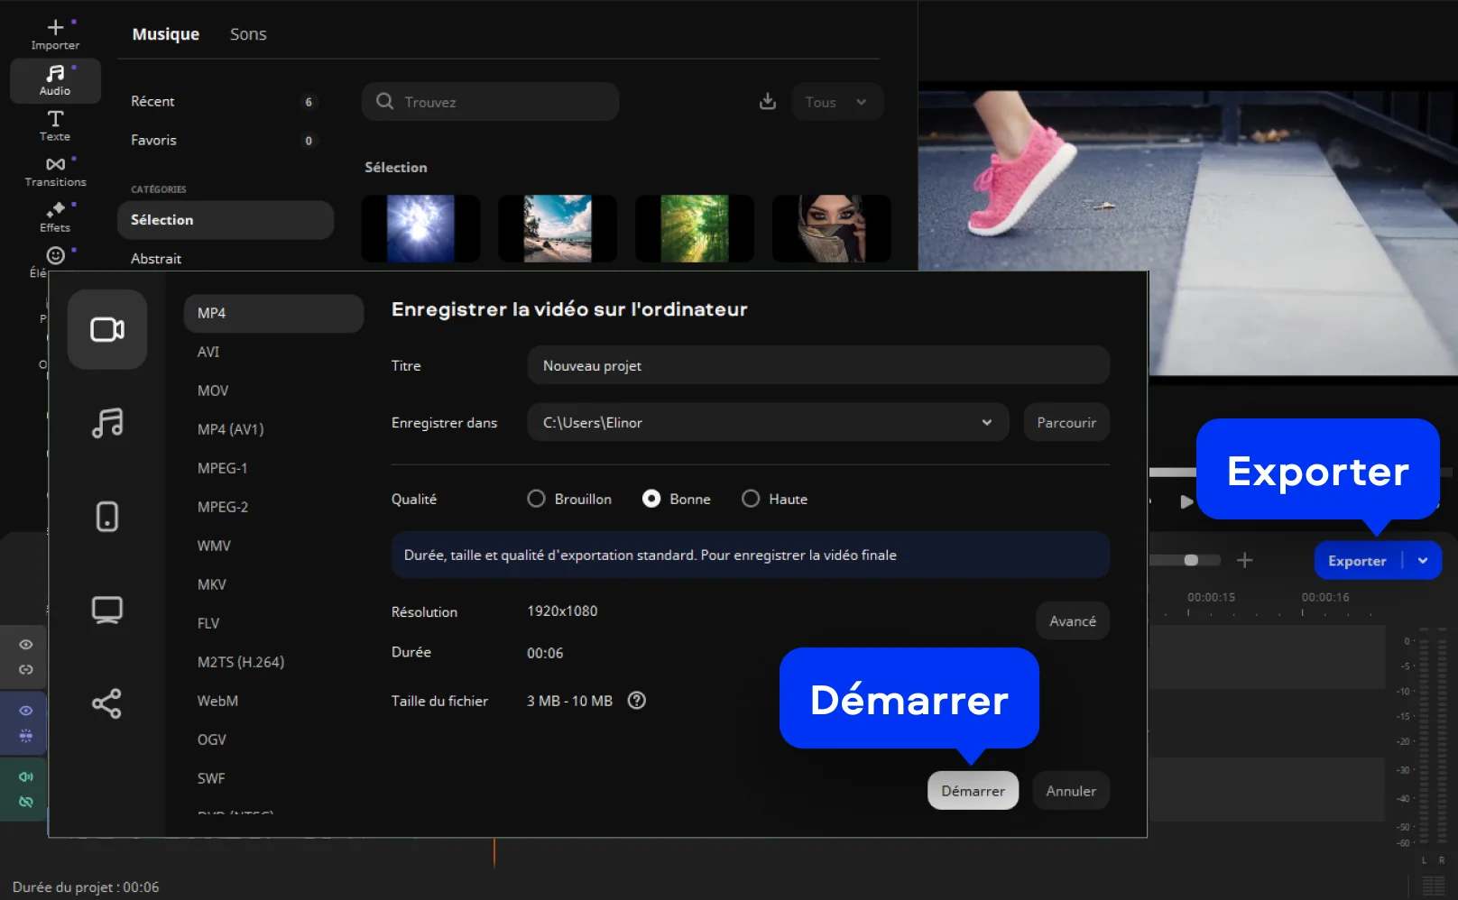Click the help icon next to file size

637,701
